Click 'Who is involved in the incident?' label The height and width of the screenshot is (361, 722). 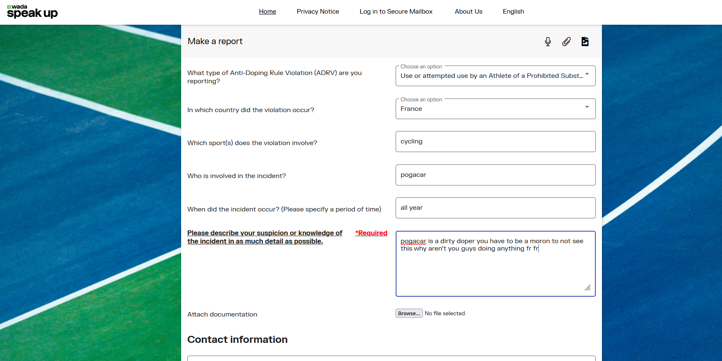tap(236, 176)
